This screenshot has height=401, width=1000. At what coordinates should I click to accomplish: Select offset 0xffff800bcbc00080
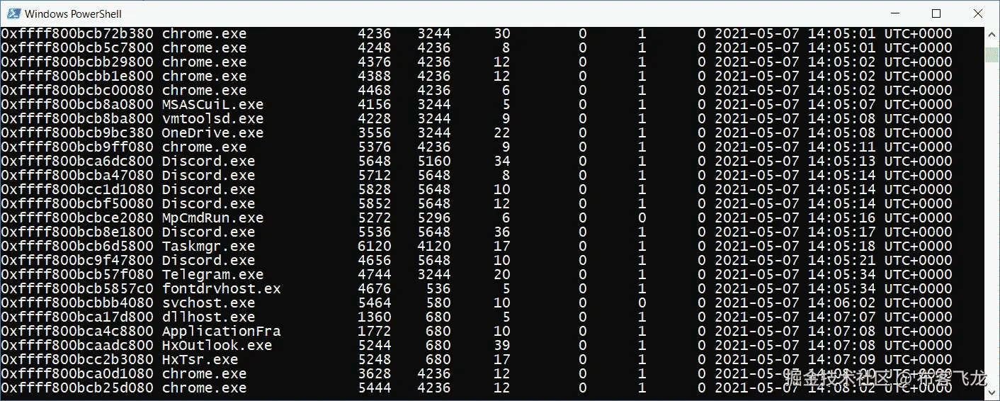pyautogui.click(x=76, y=90)
